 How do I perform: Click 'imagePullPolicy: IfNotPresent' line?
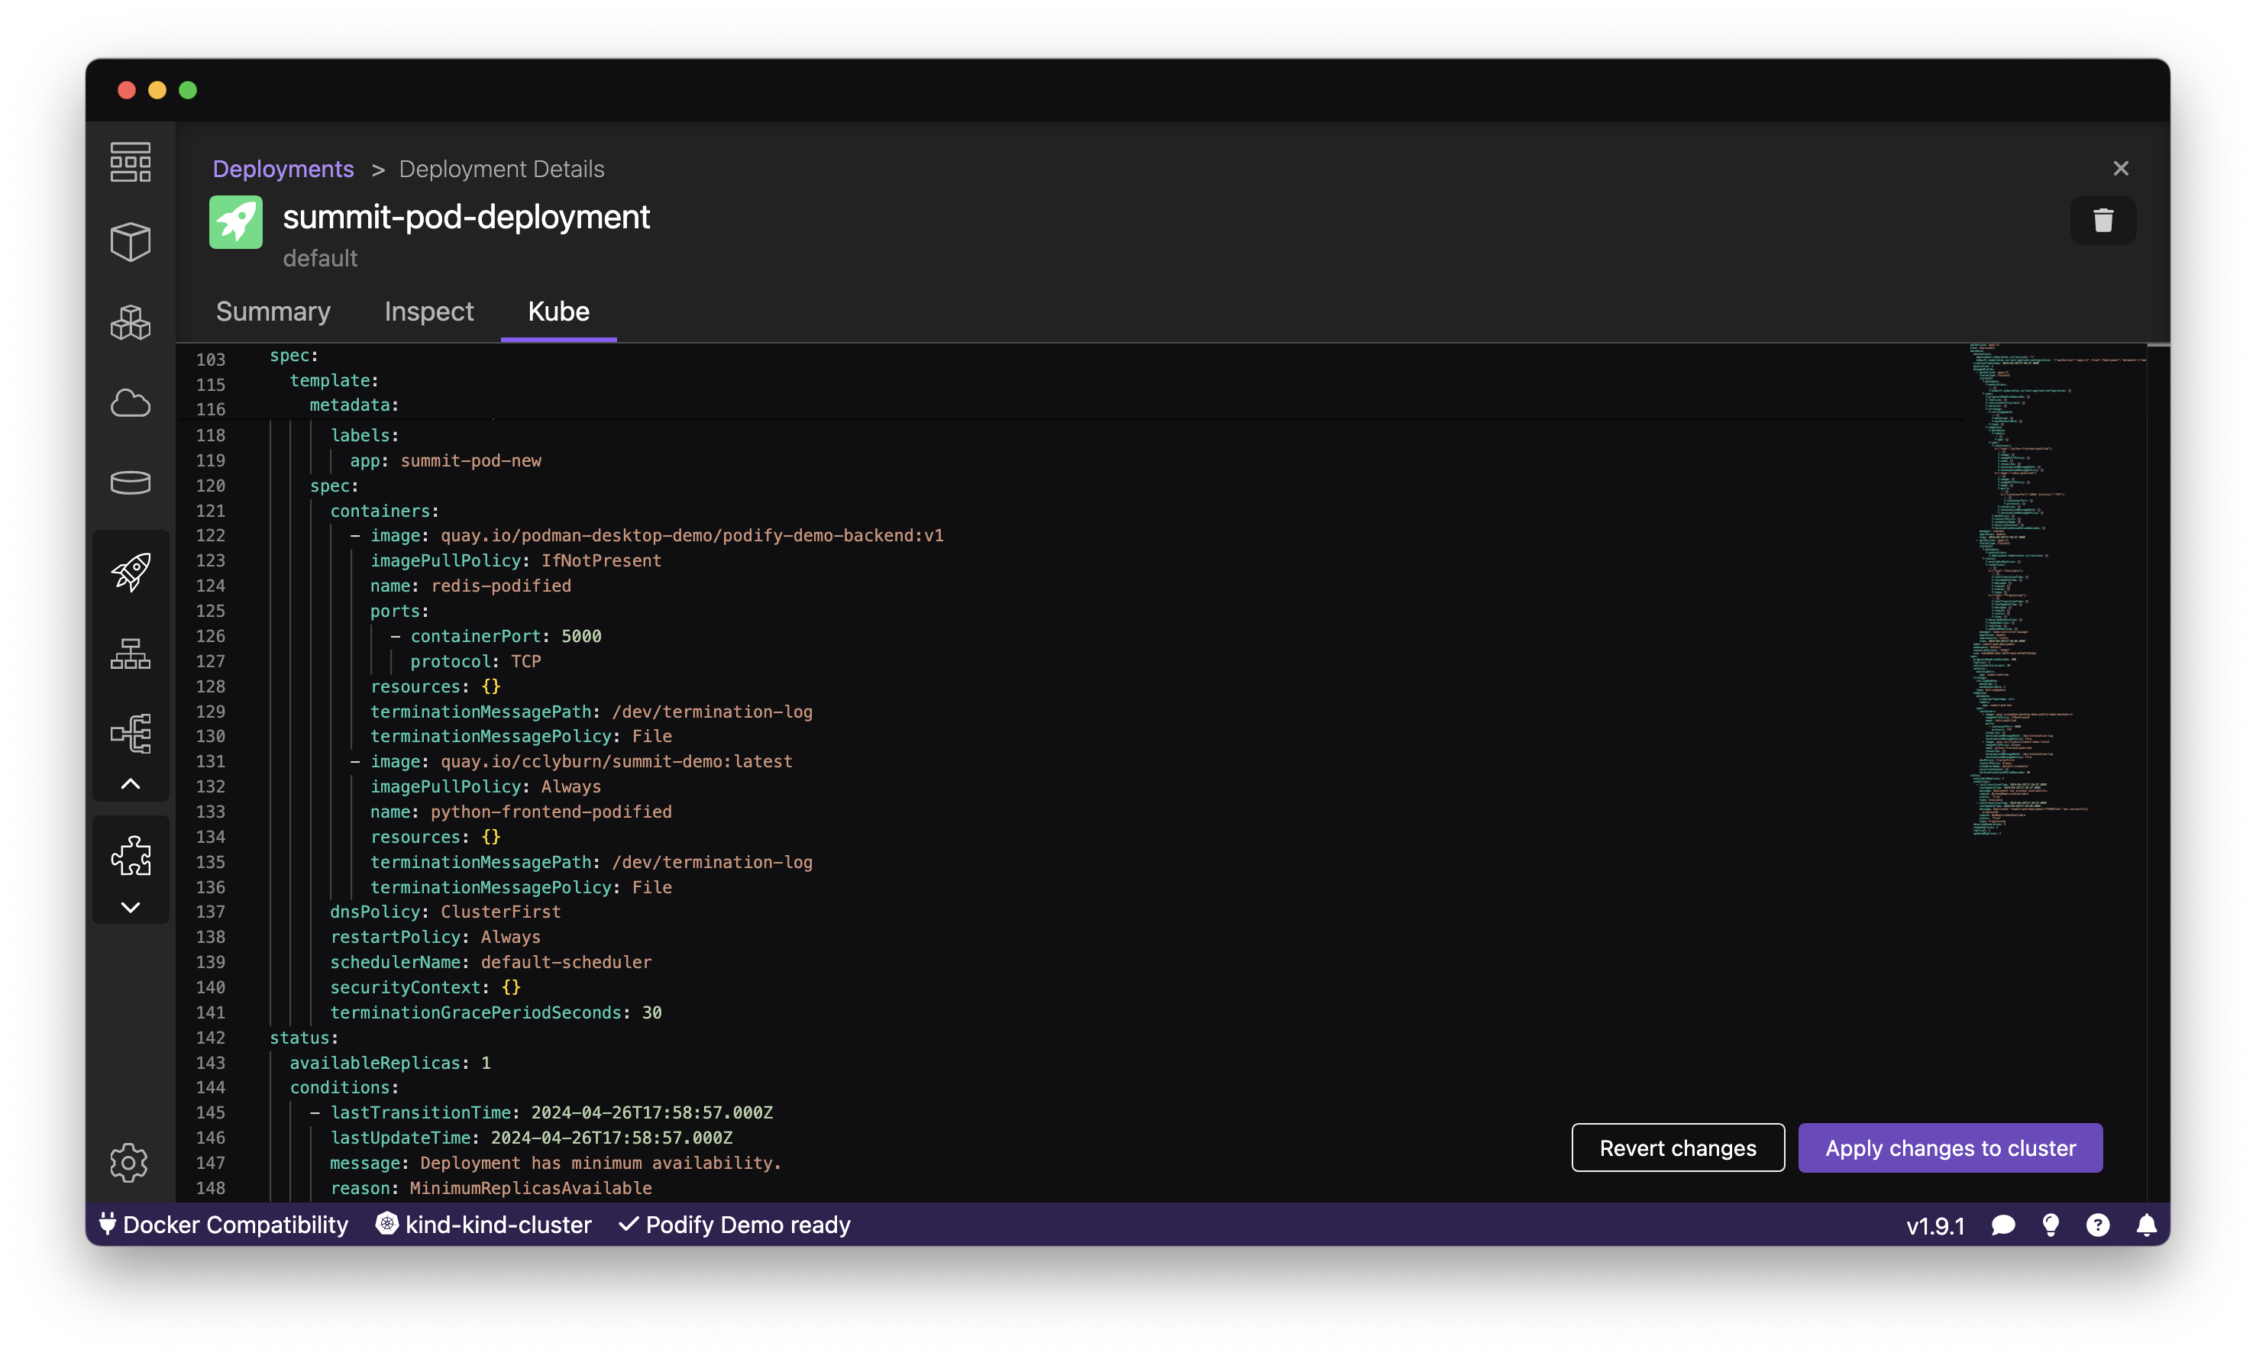click(x=516, y=560)
